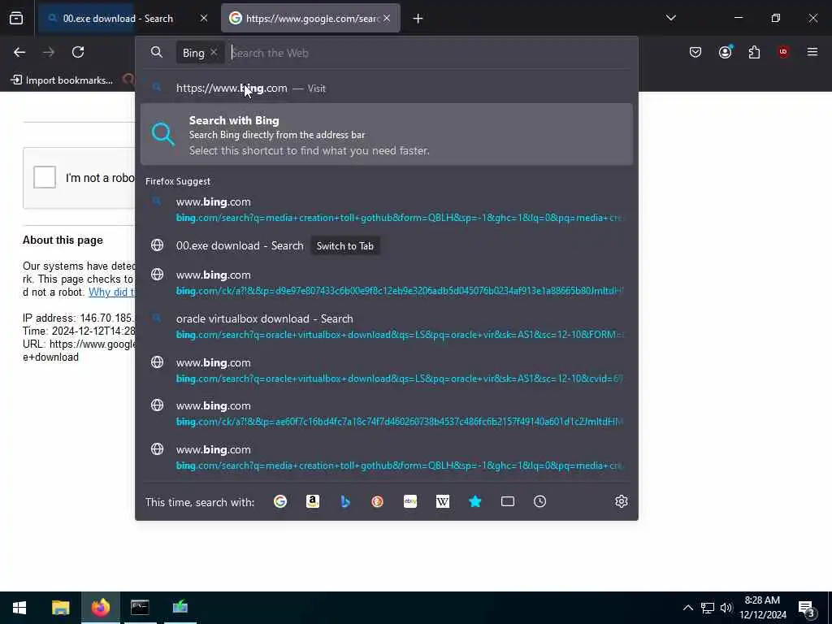832x624 pixels.
Task: Open the volume speaker tray icon
Action: pyautogui.click(x=726, y=608)
